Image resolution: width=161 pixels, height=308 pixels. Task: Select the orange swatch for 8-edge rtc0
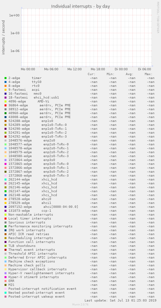(6, 86)
